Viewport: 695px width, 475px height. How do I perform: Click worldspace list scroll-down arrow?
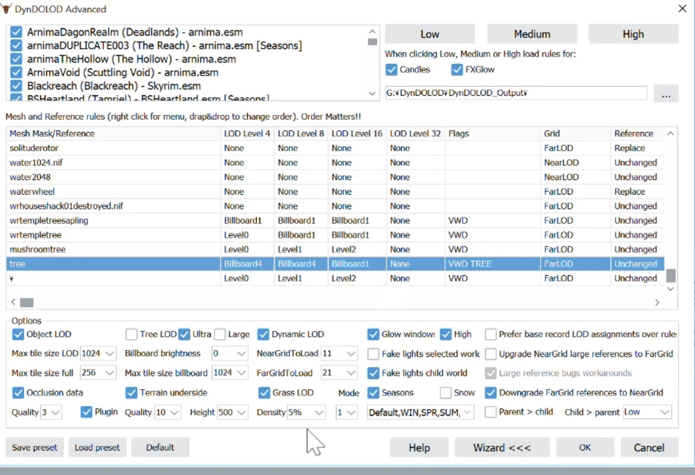pos(373,93)
